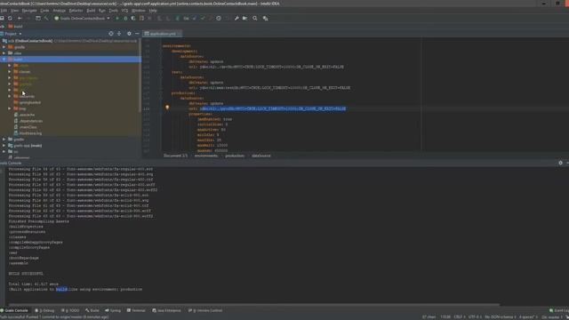Open the Build tool window tab

point(92,310)
